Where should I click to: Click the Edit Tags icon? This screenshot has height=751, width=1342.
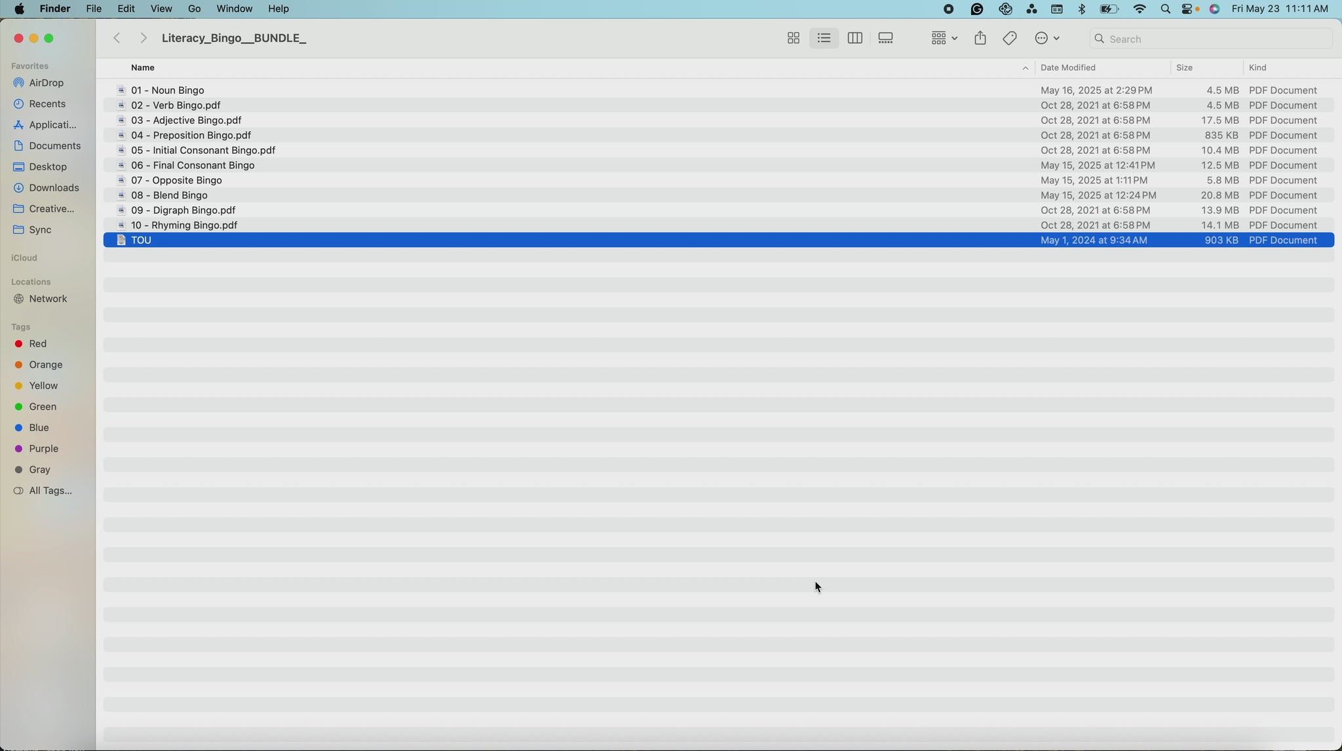pyautogui.click(x=1009, y=39)
